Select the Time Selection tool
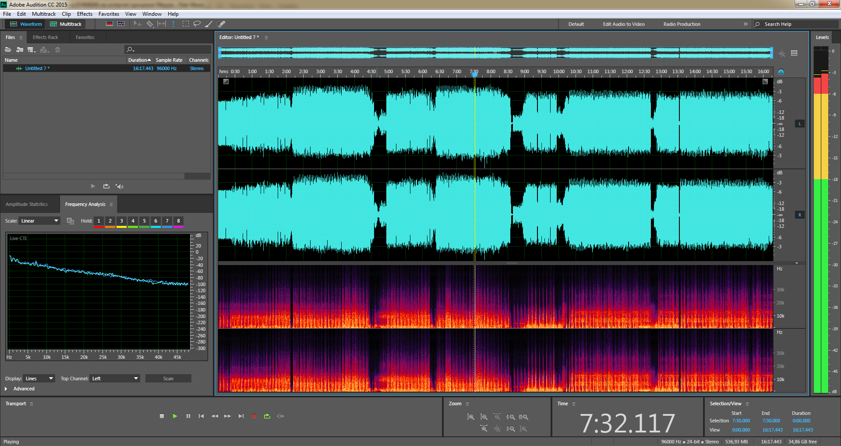Viewport: 841px width, 446px height. (173, 24)
